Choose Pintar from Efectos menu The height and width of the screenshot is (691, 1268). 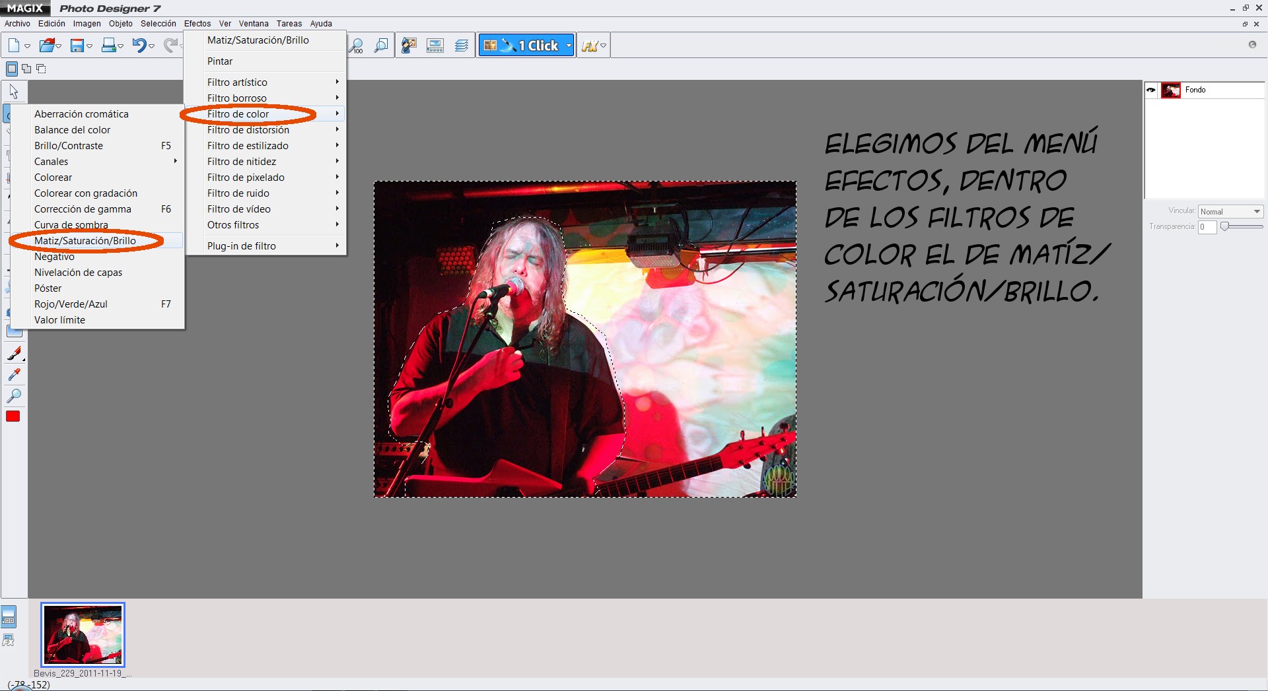265,61
